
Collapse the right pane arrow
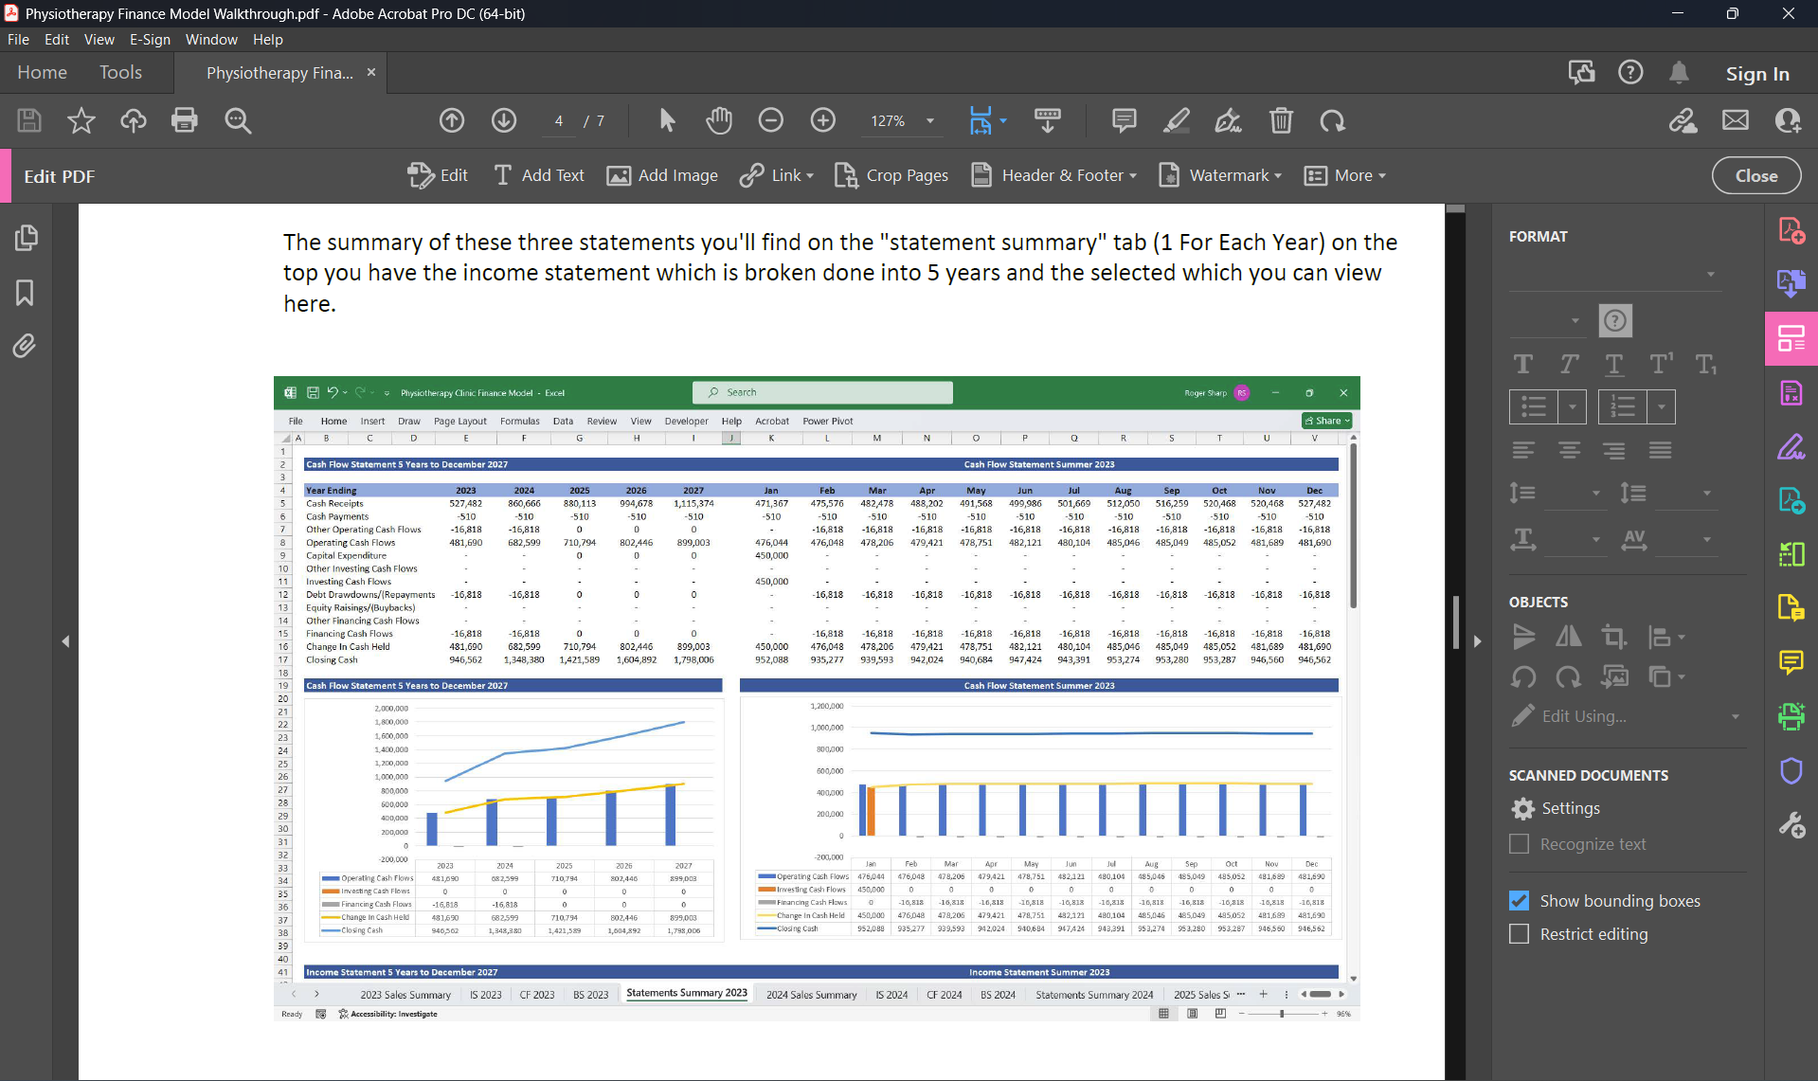coord(1477,641)
